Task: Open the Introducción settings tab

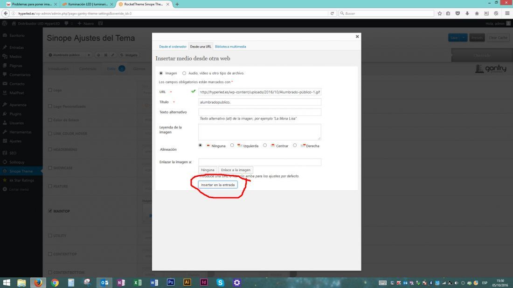Action: (x=58, y=69)
